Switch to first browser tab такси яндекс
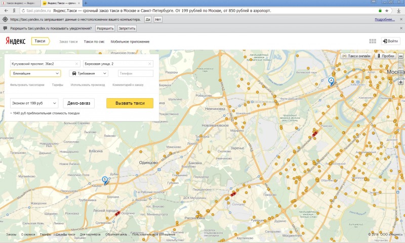This screenshot has width=405, height=243. coord(20,3)
